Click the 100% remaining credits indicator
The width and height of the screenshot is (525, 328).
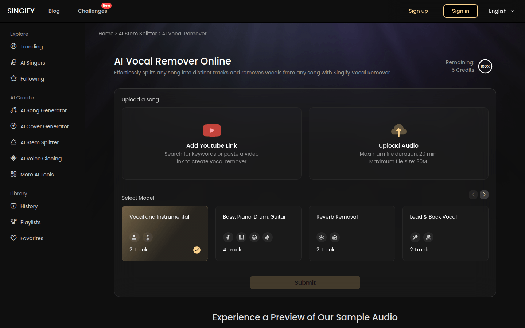485,66
